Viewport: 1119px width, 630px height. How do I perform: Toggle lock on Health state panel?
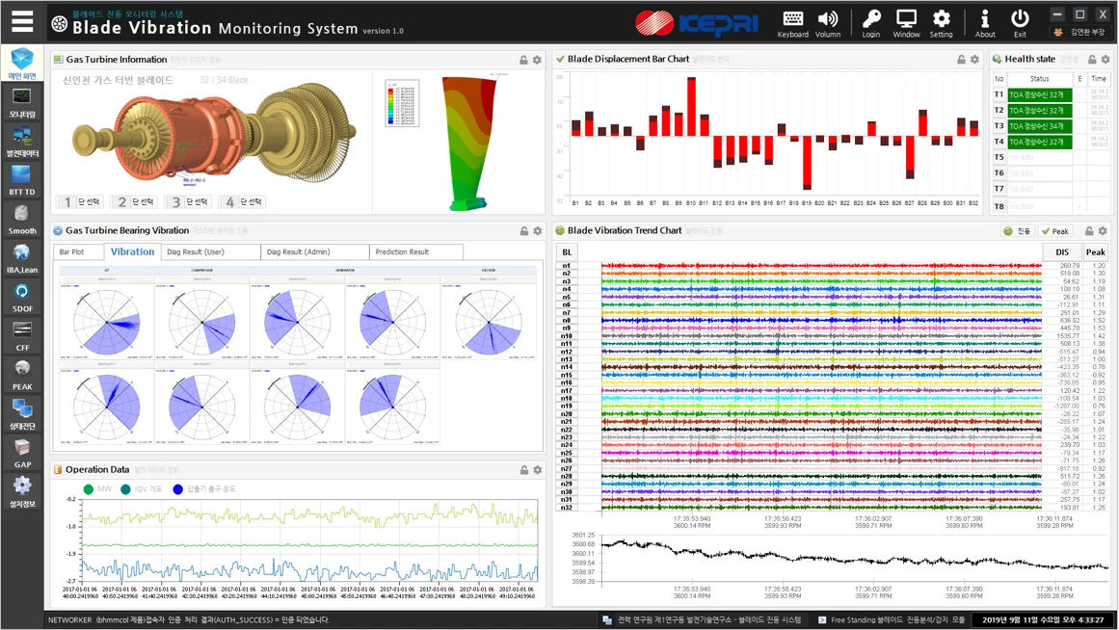1092,59
